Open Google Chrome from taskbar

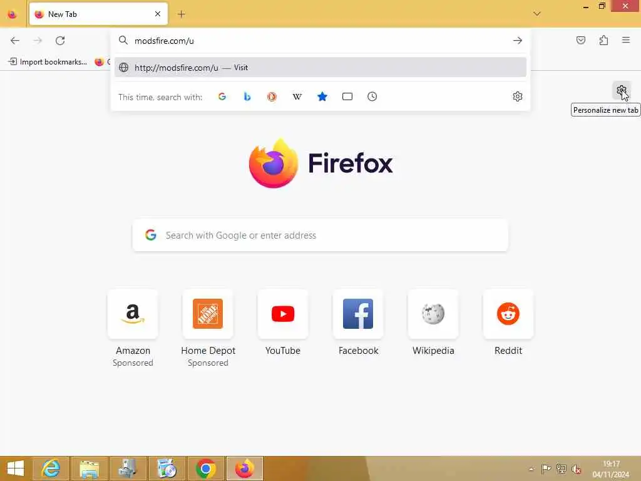click(205, 468)
